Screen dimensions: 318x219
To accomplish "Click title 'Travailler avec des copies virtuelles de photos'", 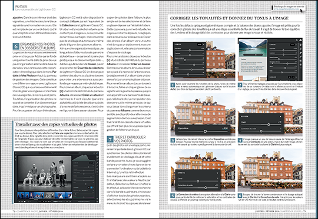I will coord(56,124).
